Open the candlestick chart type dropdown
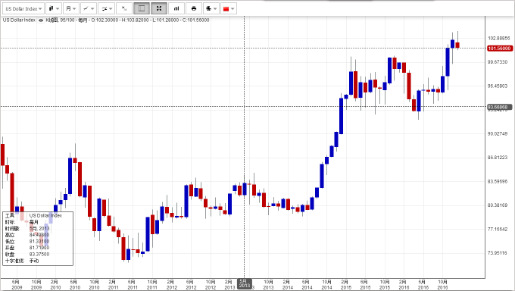 pyautogui.click(x=54, y=8)
